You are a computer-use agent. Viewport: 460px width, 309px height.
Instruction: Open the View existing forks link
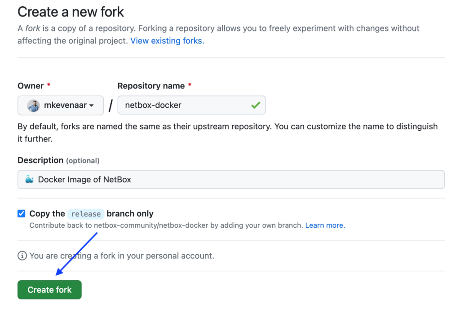[x=167, y=40]
